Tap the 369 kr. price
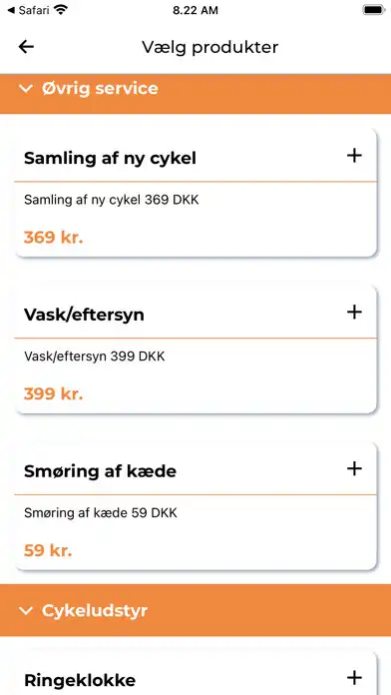The width and height of the screenshot is (391, 695). (54, 238)
